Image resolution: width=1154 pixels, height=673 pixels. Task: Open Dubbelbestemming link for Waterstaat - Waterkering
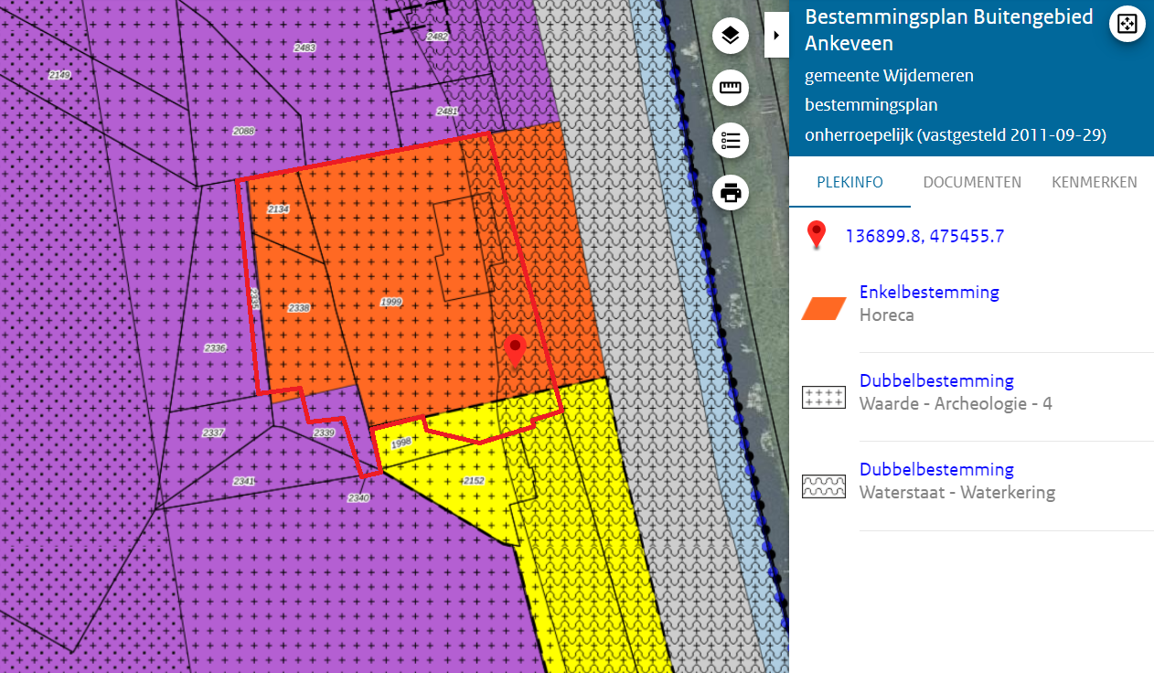click(936, 469)
